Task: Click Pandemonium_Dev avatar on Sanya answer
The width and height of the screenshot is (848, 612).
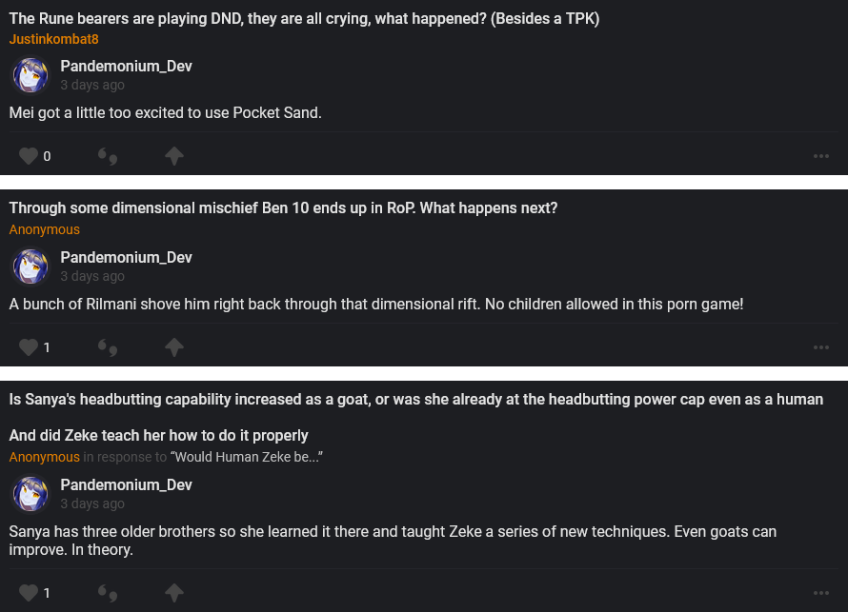Action: click(30, 494)
